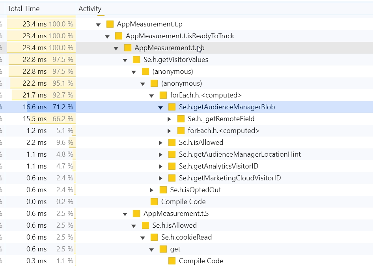
Task: Click the yellow icon next to the get frame
Action: tap(164, 249)
